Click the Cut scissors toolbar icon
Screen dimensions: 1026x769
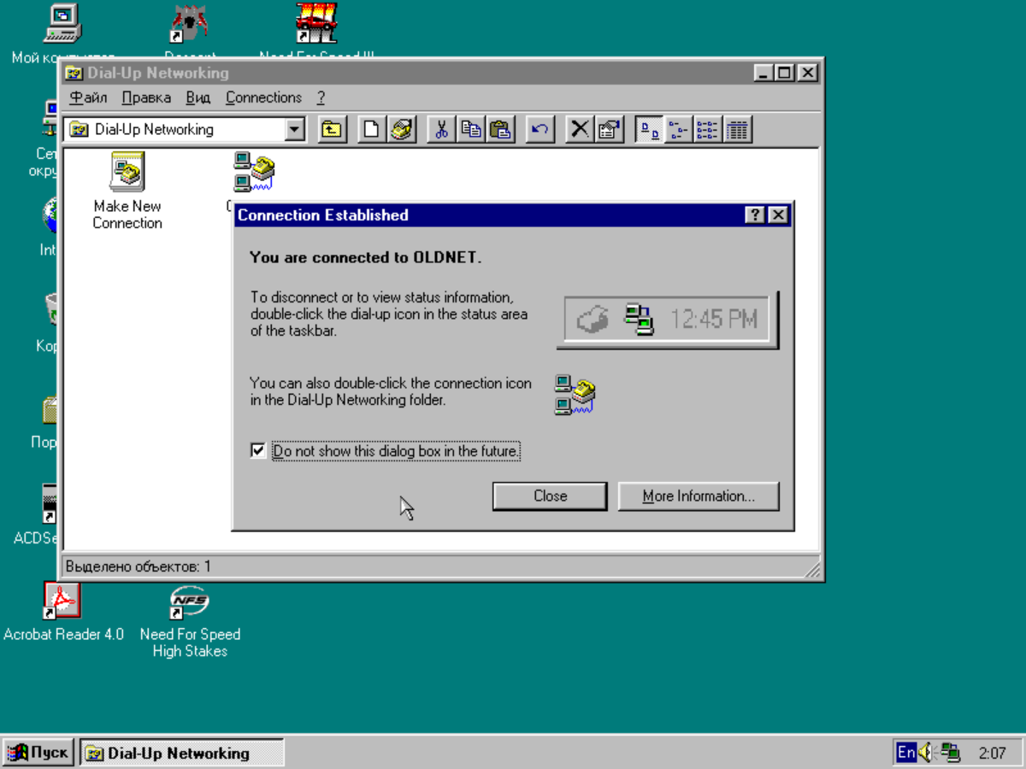coord(441,130)
